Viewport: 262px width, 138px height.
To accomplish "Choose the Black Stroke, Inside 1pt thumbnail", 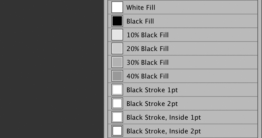I will 117,117.
